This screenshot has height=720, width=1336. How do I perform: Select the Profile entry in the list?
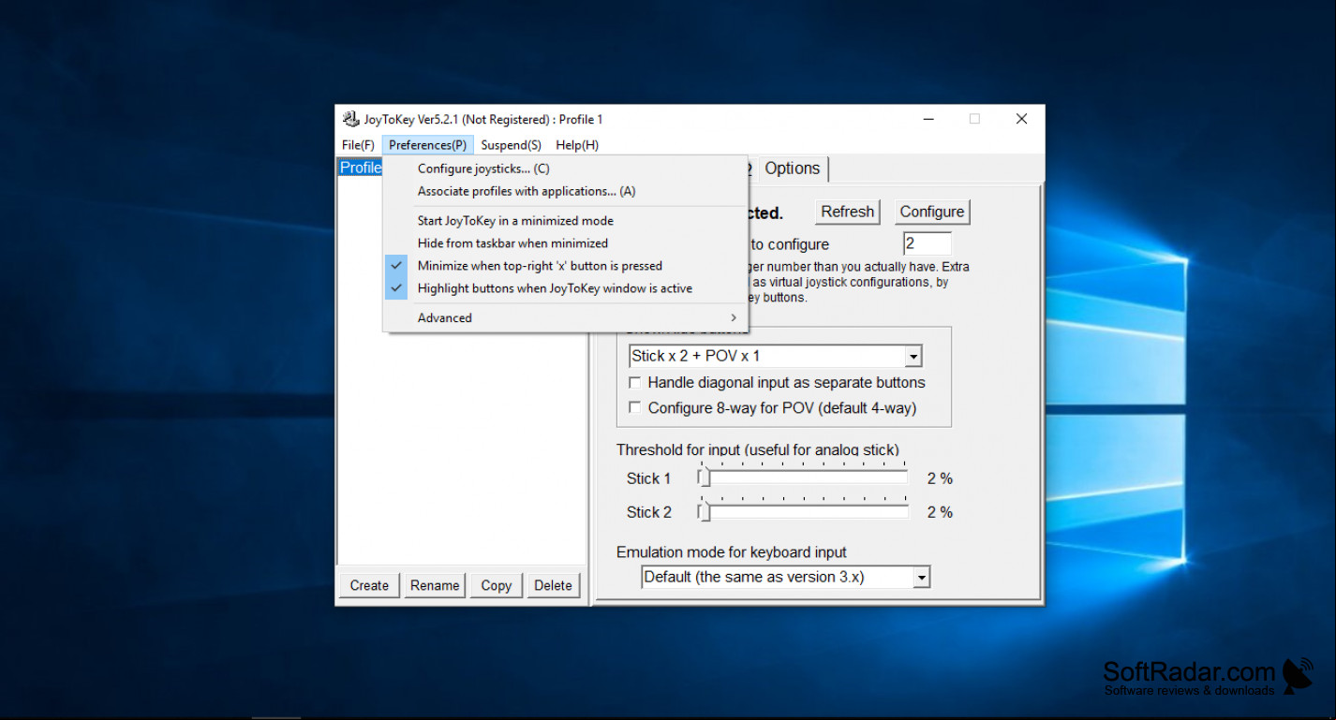pos(362,168)
